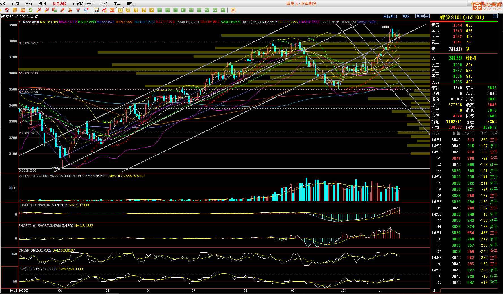Screen dimensions: 503x294
Task: Switch to Tick chart
Action: pyautogui.click(x=112, y=10)
